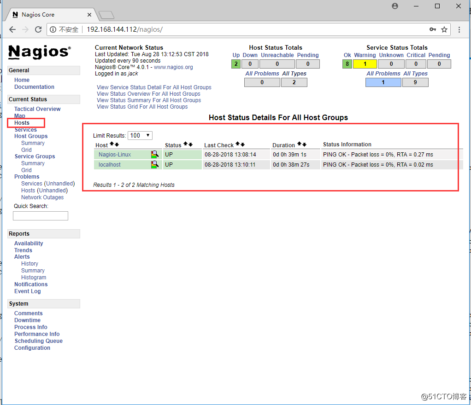Click service All Types count 9
This screenshot has height=405, width=471.
tap(415, 82)
